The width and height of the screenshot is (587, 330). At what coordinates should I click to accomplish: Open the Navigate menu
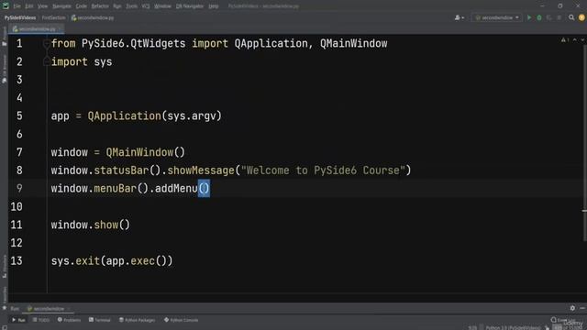(x=61, y=6)
